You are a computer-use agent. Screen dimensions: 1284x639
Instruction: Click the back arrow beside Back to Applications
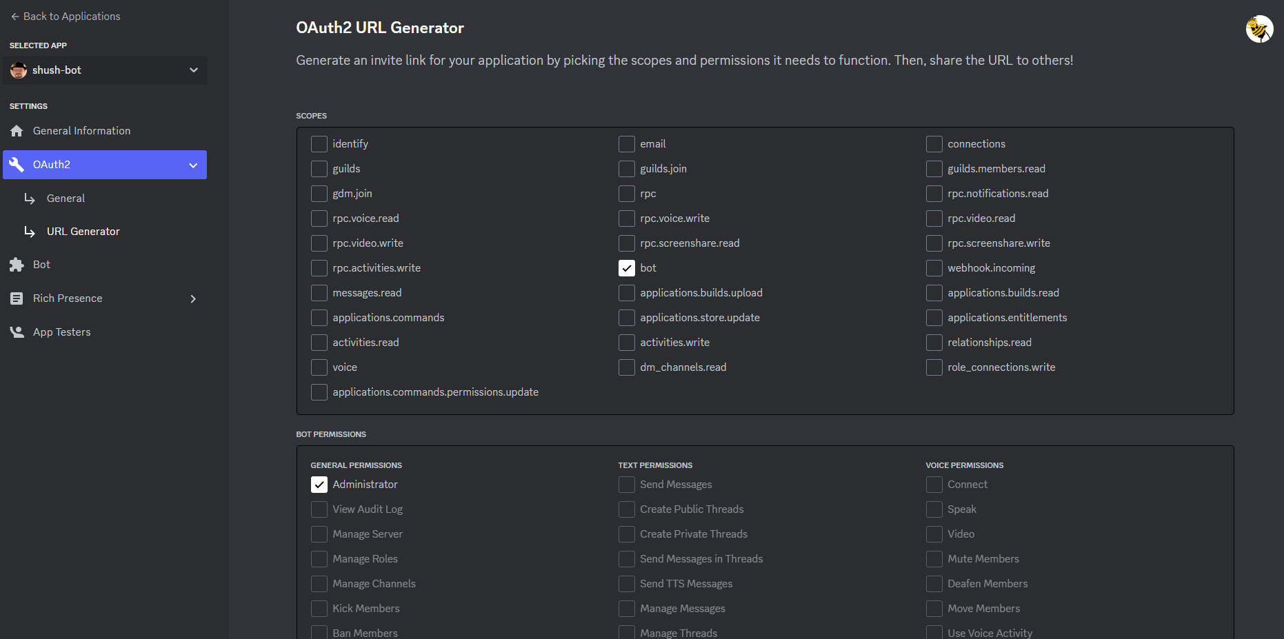pyautogui.click(x=15, y=17)
